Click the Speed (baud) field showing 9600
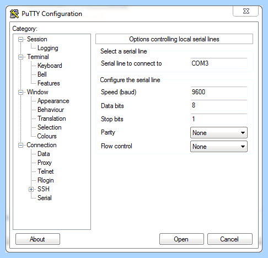268x258 pixels. [219, 92]
